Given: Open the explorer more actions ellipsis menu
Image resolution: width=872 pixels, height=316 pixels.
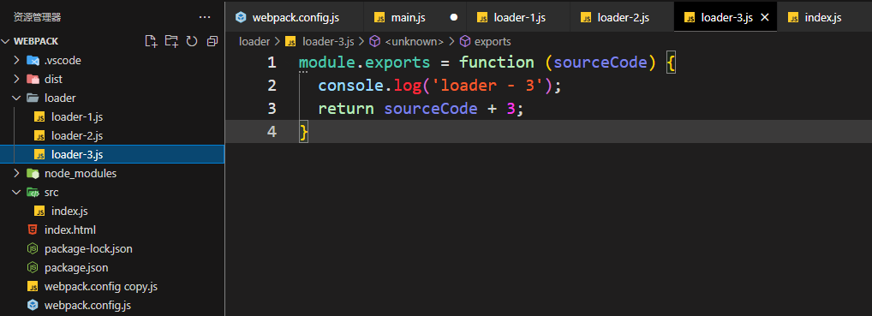Looking at the screenshot, I should [x=205, y=17].
